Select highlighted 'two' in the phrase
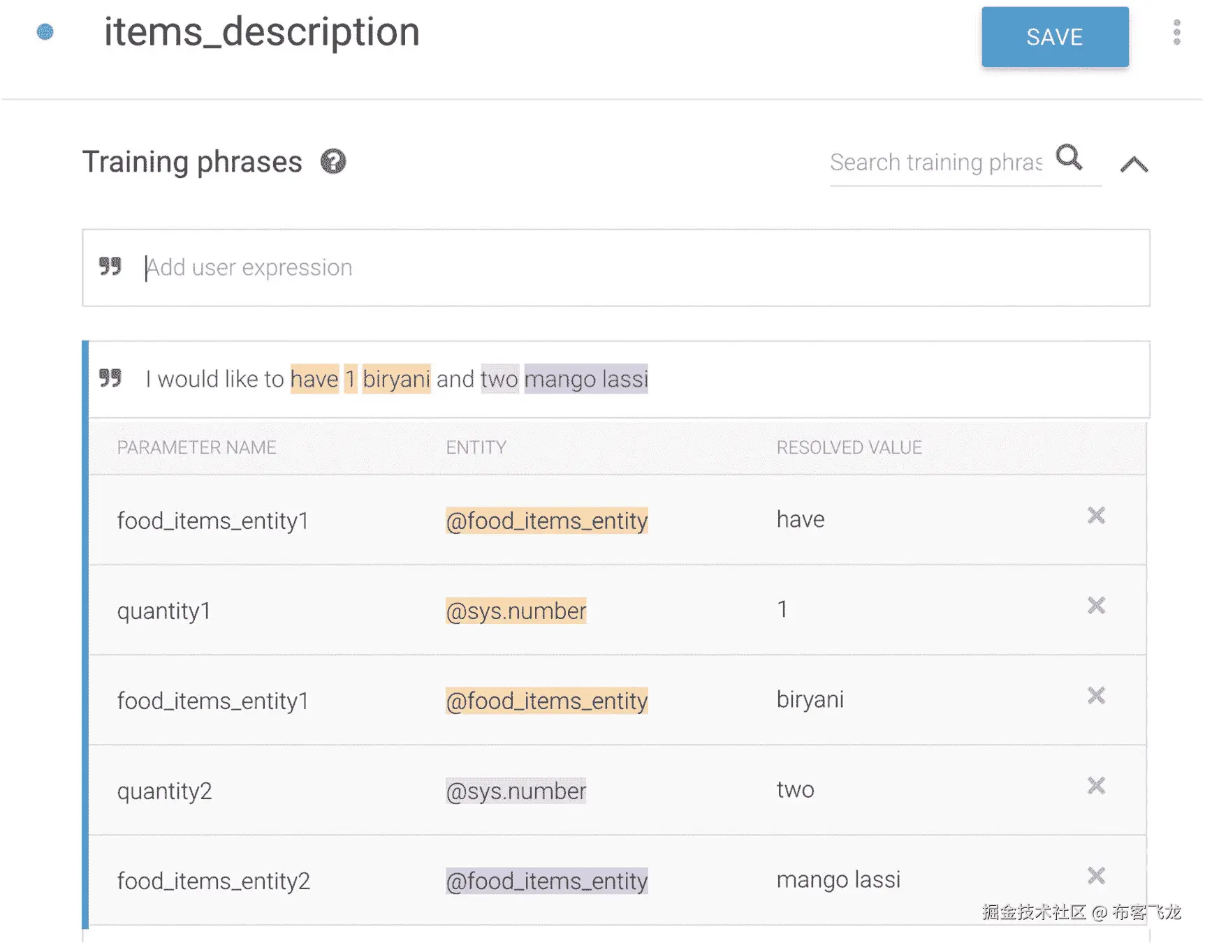The height and width of the screenshot is (945, 1205). 499,379
